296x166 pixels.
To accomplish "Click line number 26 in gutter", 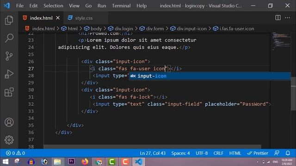I will [31, 61].
